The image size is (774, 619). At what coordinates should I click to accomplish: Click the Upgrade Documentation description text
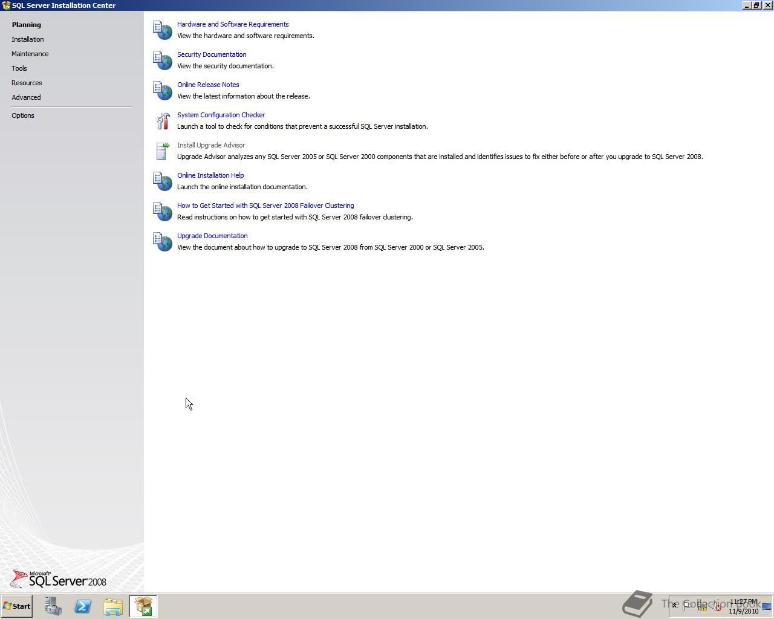(331, 247)
